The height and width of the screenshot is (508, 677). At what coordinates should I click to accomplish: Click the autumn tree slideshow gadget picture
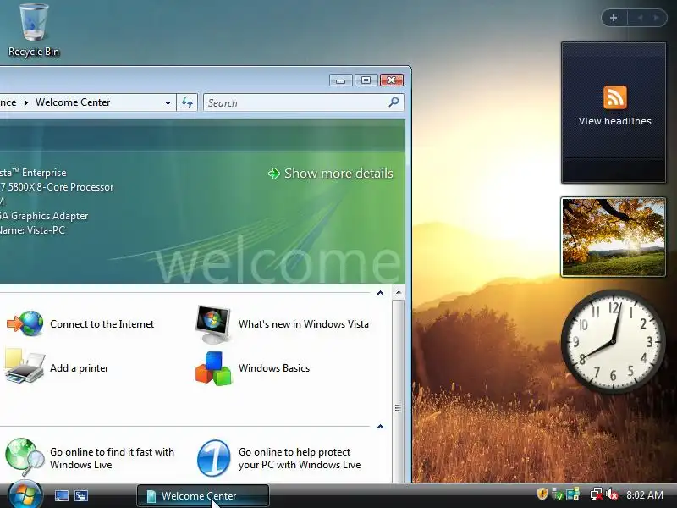613,237
